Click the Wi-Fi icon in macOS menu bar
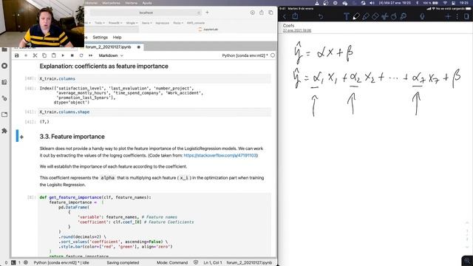This screenshot has width=473, height=266. pos(445,3)
